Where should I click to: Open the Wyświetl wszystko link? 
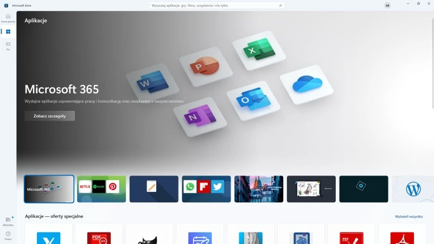[409, 216]
